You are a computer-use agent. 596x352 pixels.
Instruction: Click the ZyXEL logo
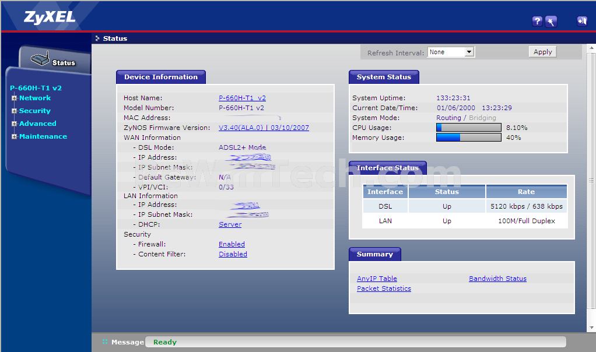tap(50, 17)
